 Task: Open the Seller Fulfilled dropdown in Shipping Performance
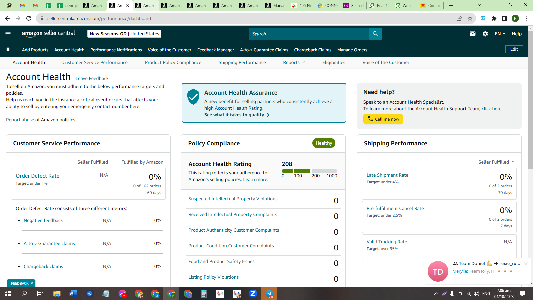[x=496, y=162]
